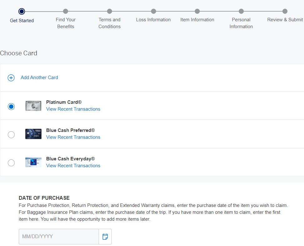This screenshot has height=246, width=304.
Task: View Recent Transactions for Blue Cash Everyday
Action: (x=73, y=166)
